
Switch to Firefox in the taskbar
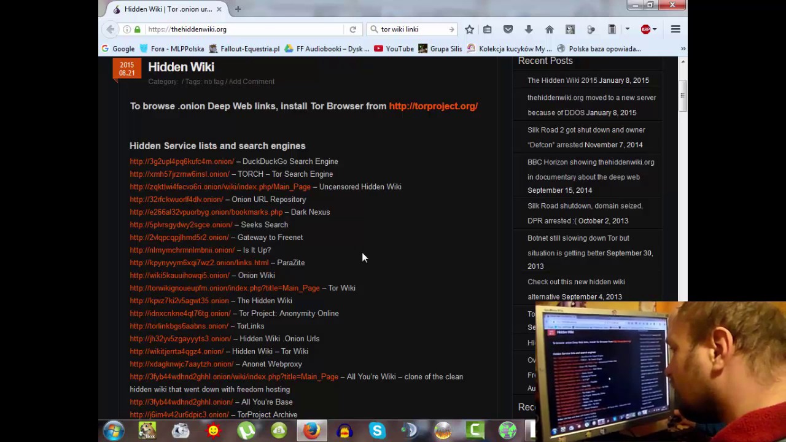(311, 431)
